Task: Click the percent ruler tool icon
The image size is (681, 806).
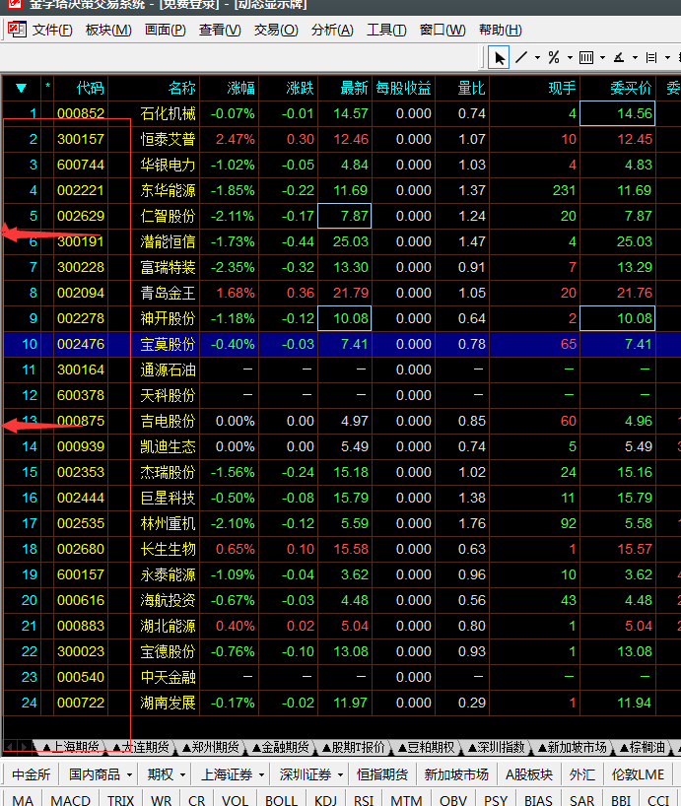Action: pos(554,57)
